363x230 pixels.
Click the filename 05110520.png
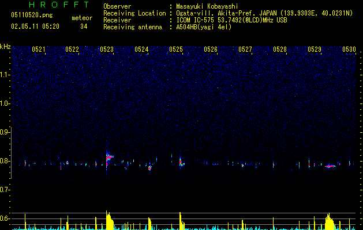[32, 15]
